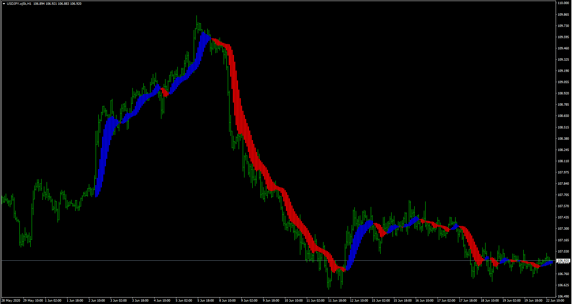572x304 pixels.
Task: Click the 15 Jun 02:00 time label
Action: 381,301
